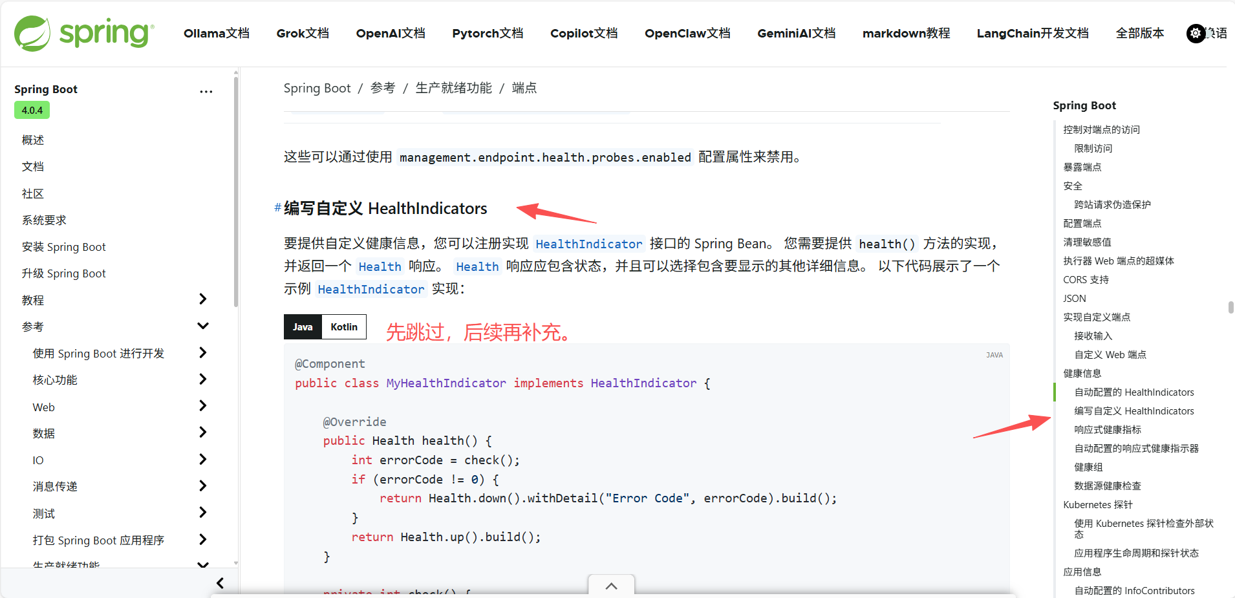The image size is (1235, 598).
Task: Expand the 测试 section chevron
Action: (202, 512)
